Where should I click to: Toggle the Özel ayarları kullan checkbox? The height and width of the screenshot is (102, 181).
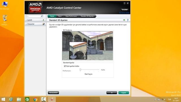[x=65, y=66]
